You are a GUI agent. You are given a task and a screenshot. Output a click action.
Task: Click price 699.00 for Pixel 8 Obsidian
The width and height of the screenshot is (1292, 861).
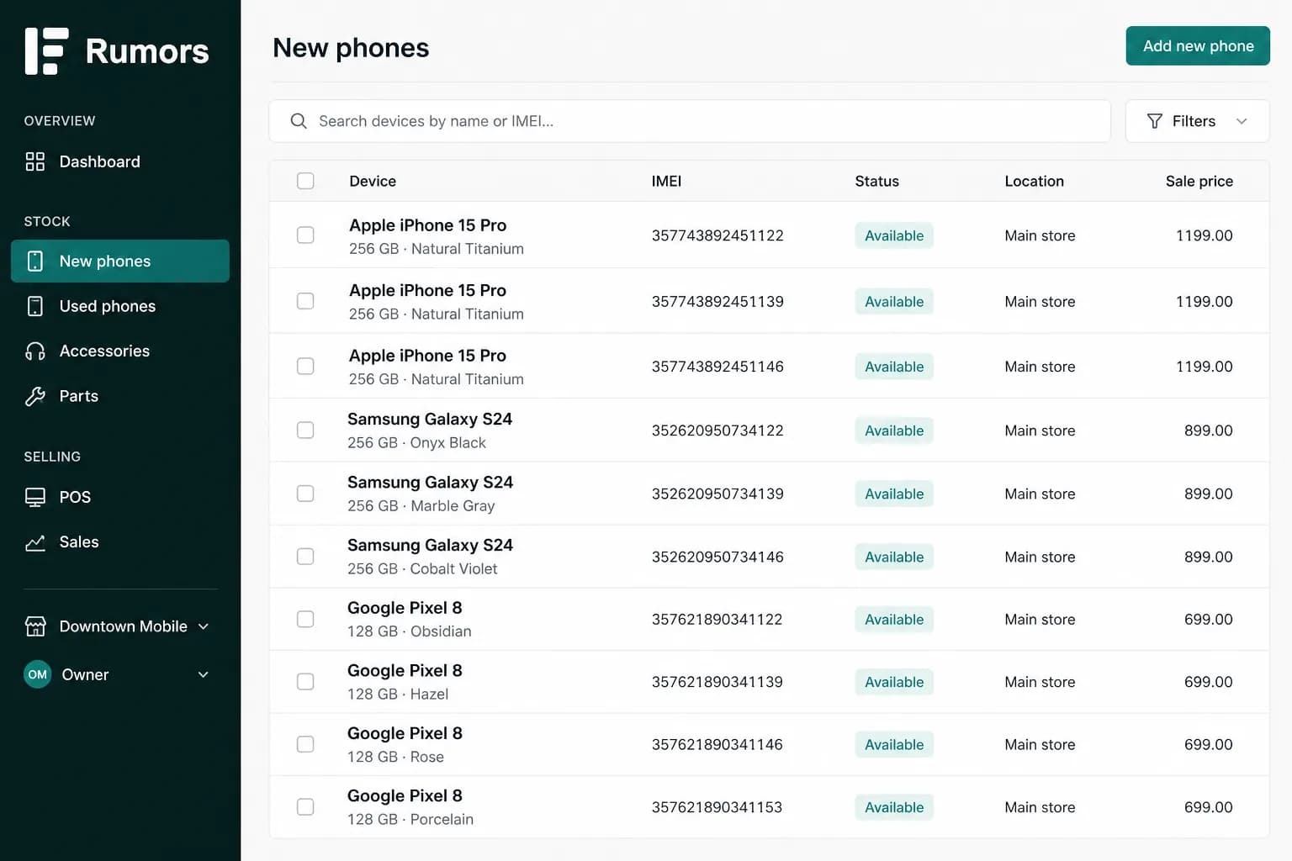tap(1208, 619)
